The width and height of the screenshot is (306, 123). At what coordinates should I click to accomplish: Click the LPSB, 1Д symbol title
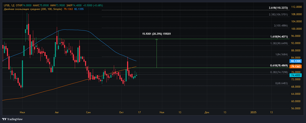8,5
